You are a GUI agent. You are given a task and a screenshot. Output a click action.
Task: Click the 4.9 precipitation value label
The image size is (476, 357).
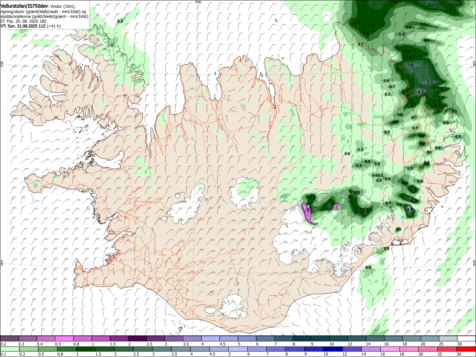pos(410,210)
